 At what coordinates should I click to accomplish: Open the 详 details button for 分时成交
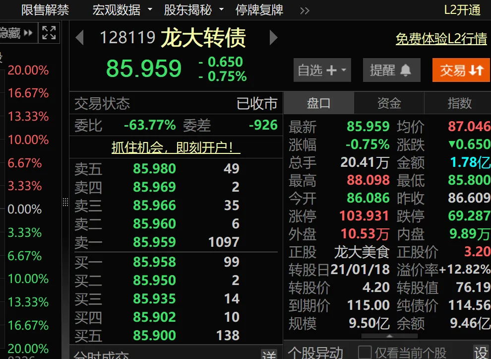point(269,355)
